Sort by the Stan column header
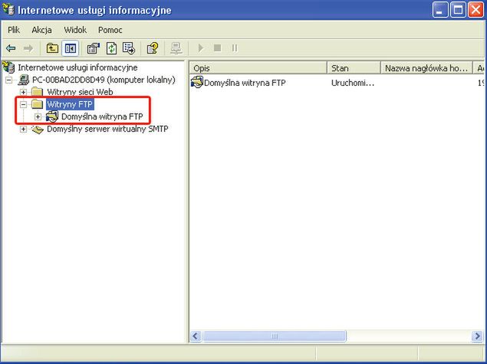This screenshot has height=364, width=487. tap(354, 68)
